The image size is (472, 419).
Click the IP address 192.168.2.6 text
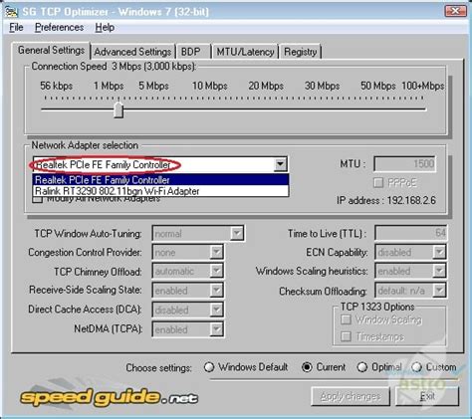pos(386,200)
